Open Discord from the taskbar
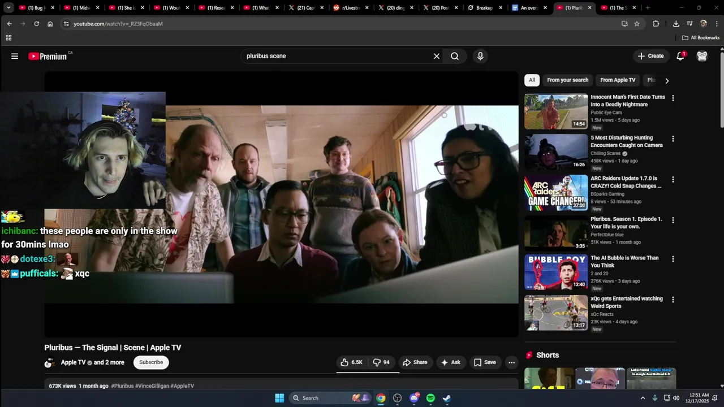The image size is (724, 407). 414,398
